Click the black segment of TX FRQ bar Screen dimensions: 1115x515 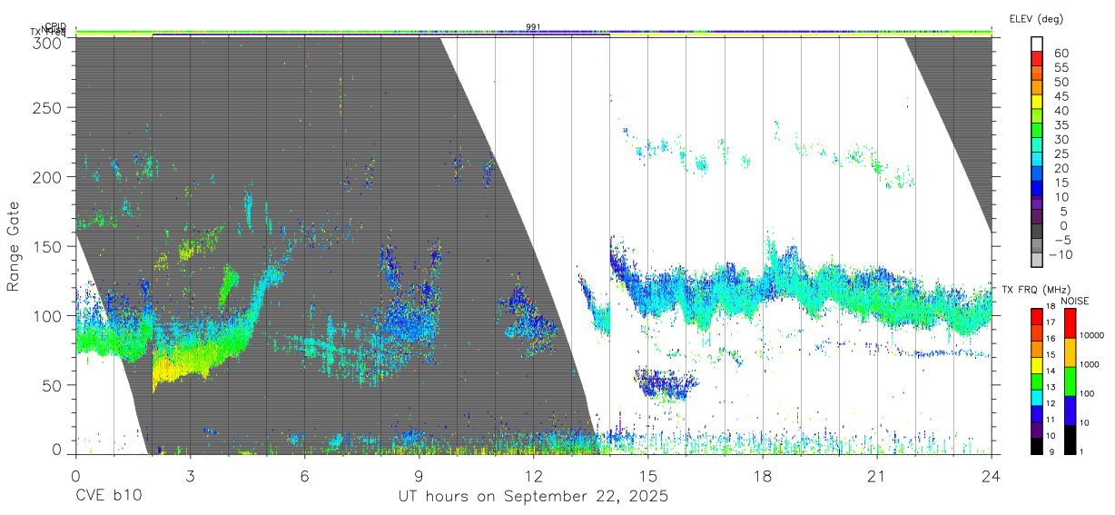[1037, 447]
